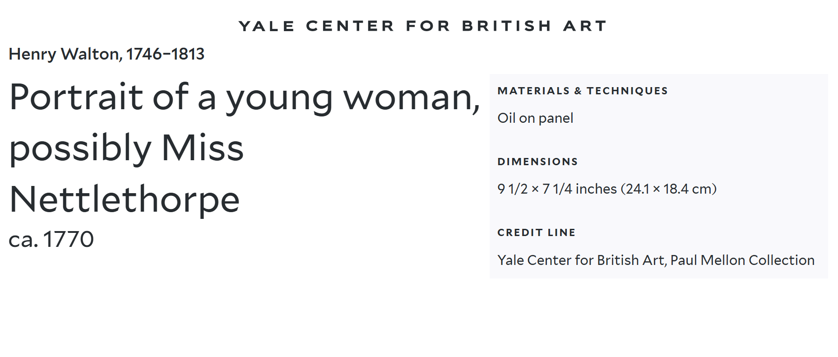The image size is (838, 357).
Task: Click the word Portrait in the title
Action: (76, 97)
